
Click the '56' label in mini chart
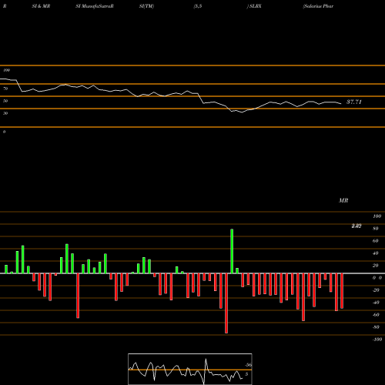pyautogui.click(x=248, y=365)
